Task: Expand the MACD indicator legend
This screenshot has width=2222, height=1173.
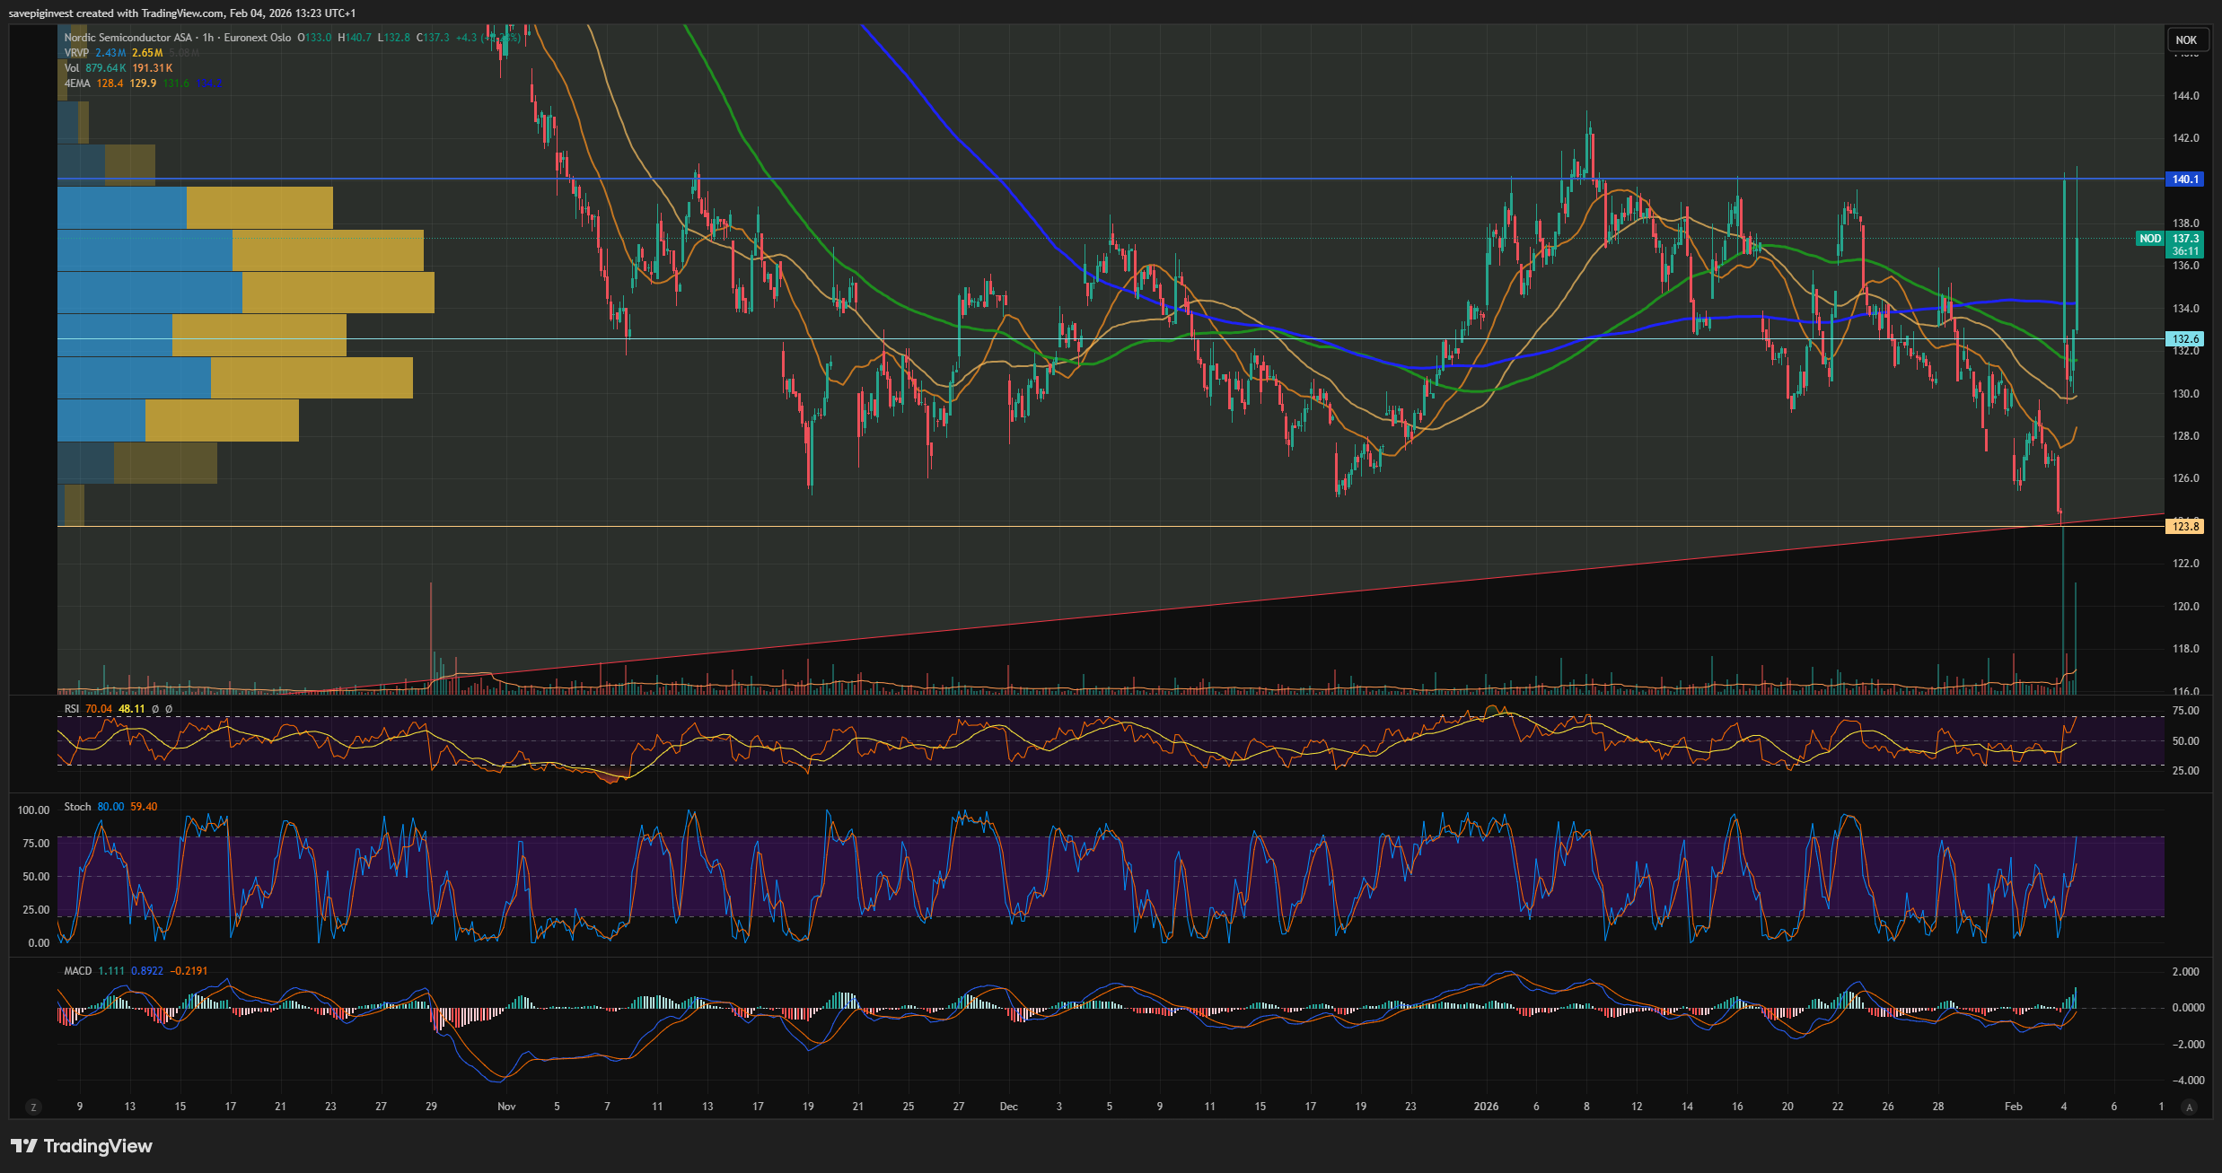Action: coord(78,971)
